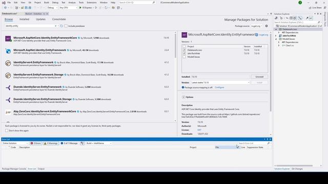The width and height of the screenshot is (328, 184).
Task: Open the Package source nuget.org dropdown
Action: [x=257, y=26]
